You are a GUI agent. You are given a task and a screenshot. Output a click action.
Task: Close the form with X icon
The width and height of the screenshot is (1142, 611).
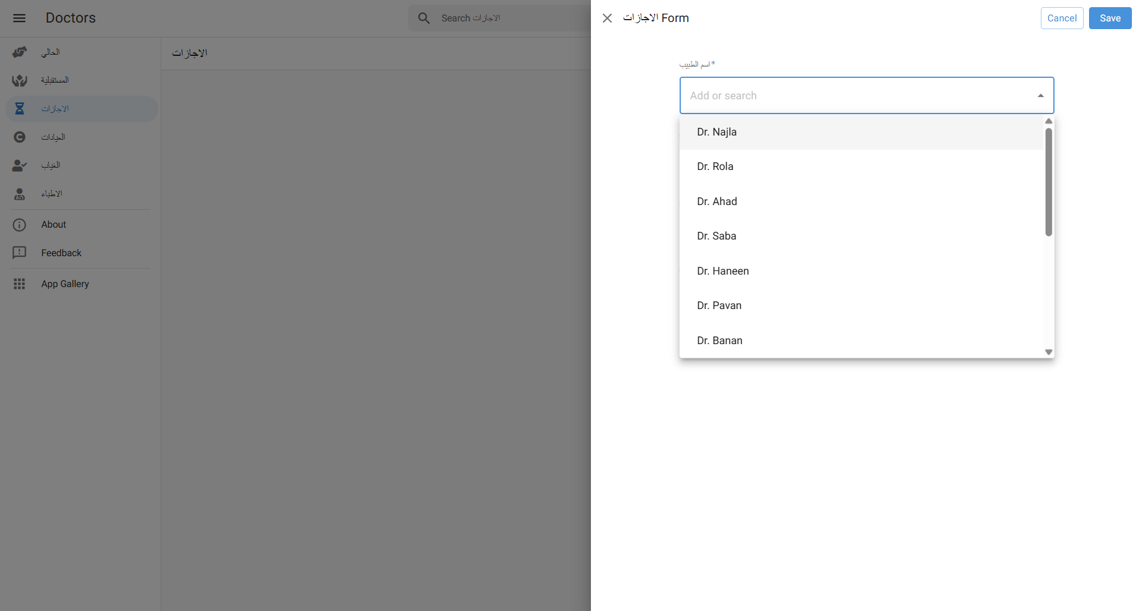click(x=607, y=18)
